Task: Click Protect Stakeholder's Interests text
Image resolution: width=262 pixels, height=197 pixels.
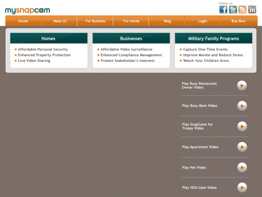Action: point(128,61)
